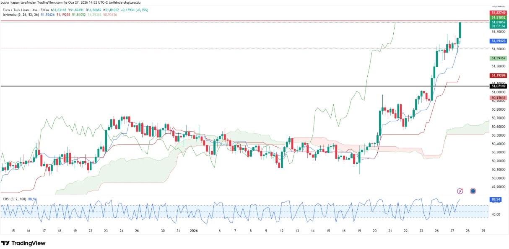Click the blue circular event icon on chart
Screen dimensions: 509x249
pos(473,191)
